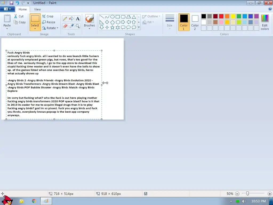Screen dimensions: 273x205
Task: Choose the Rounded rectangular callout shape
Action: tap(123, 27)
